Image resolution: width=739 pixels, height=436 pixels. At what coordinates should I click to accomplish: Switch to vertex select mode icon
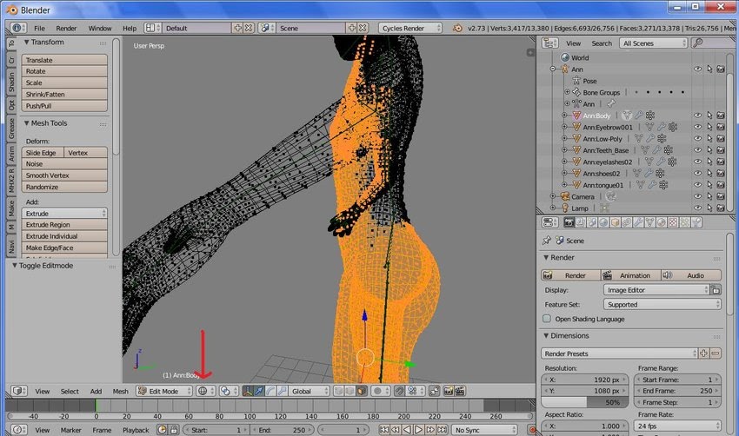338,391
